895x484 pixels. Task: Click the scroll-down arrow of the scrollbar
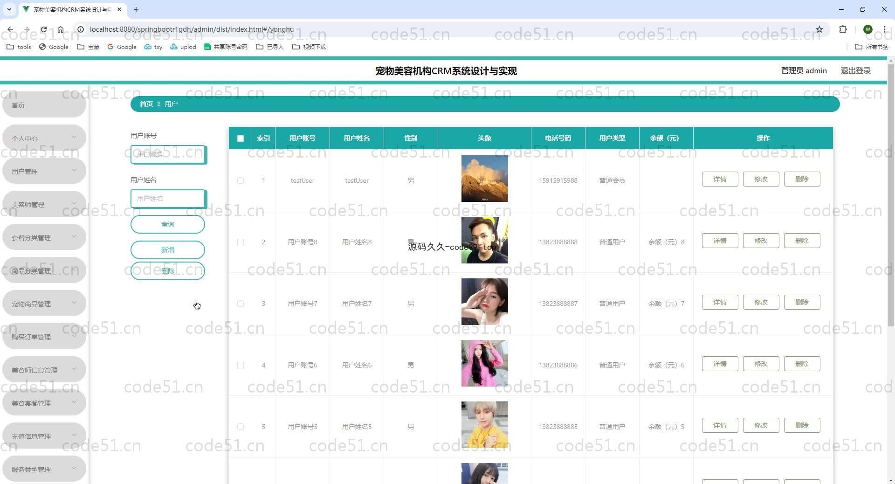point(891,480)
